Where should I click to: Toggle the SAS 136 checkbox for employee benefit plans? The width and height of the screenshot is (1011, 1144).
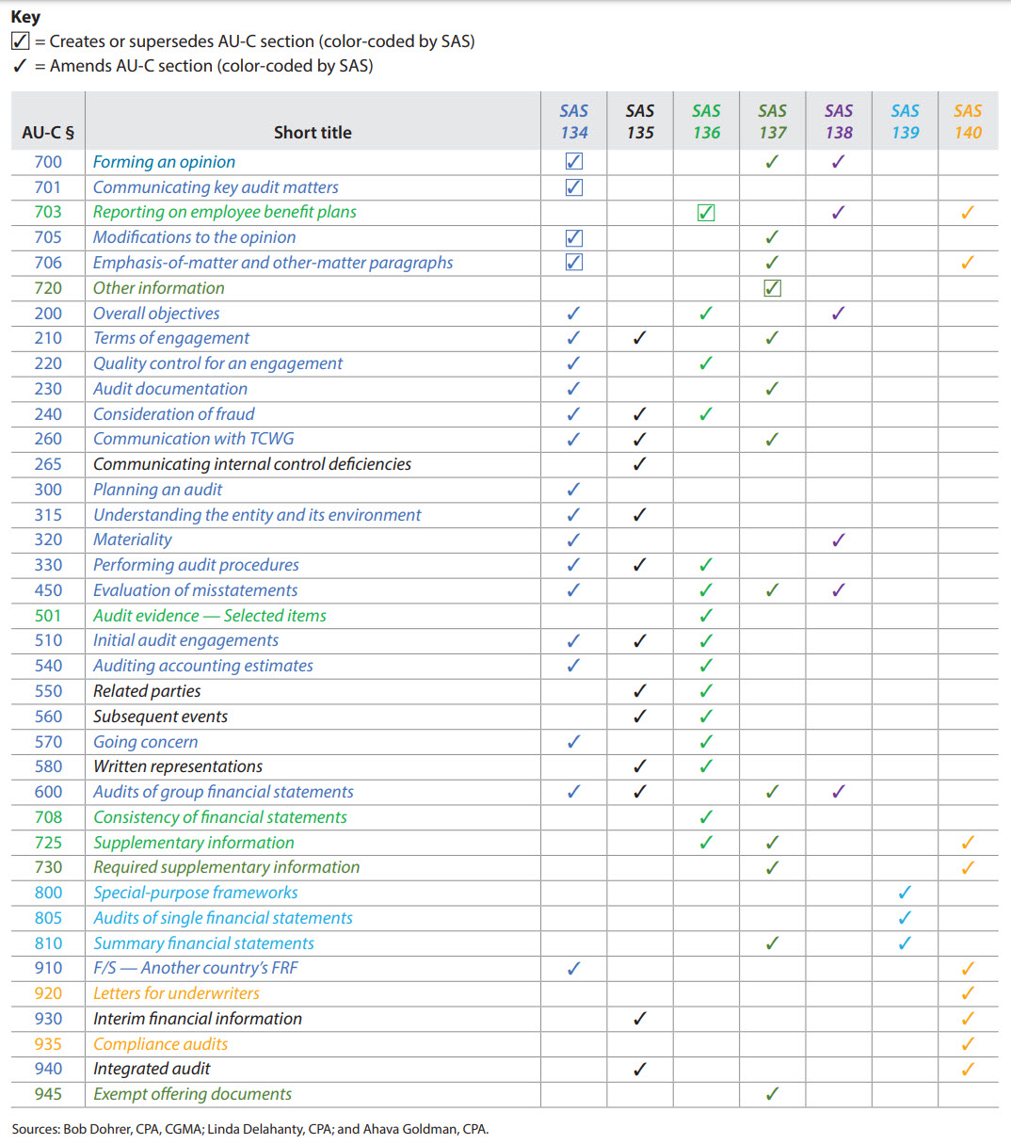706,213
